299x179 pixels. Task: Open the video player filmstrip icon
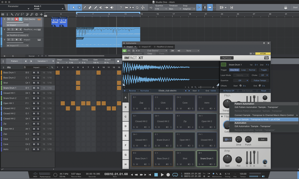tap(232, 8)
